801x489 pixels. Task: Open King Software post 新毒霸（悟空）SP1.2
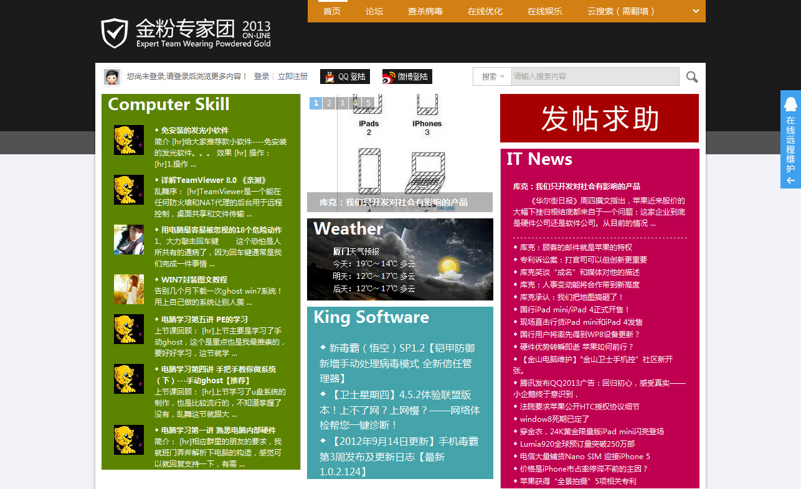(x=397, y=363)
